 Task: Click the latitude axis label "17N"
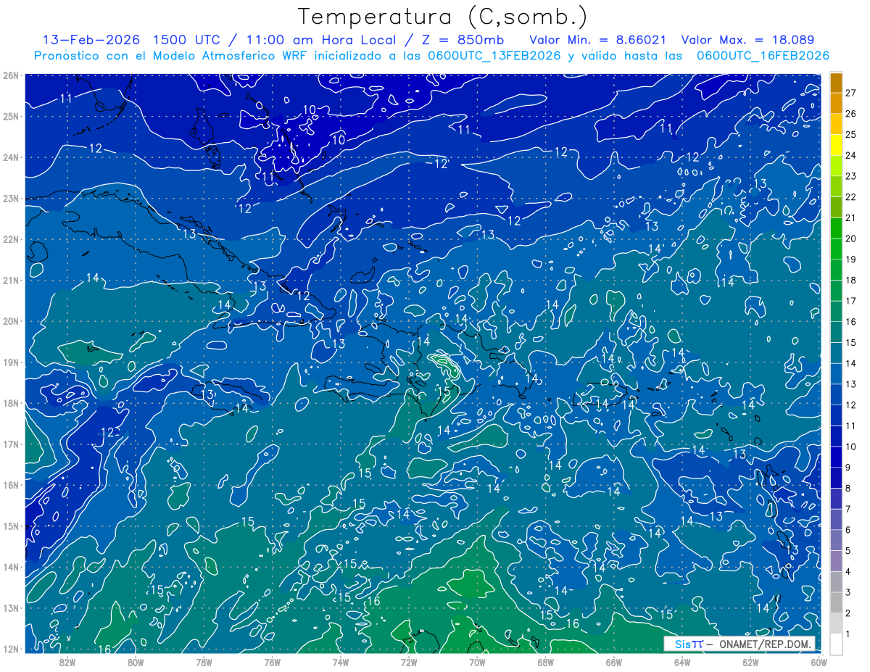click(10, 444)
